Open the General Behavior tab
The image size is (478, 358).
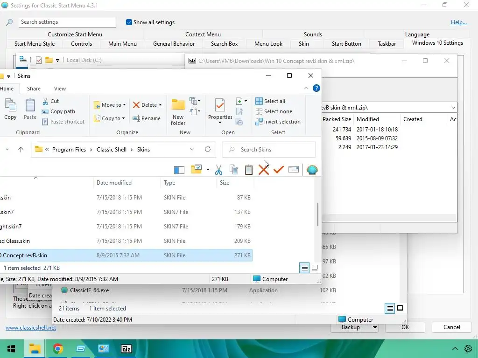pyautogui.click(x=174, y=43)
